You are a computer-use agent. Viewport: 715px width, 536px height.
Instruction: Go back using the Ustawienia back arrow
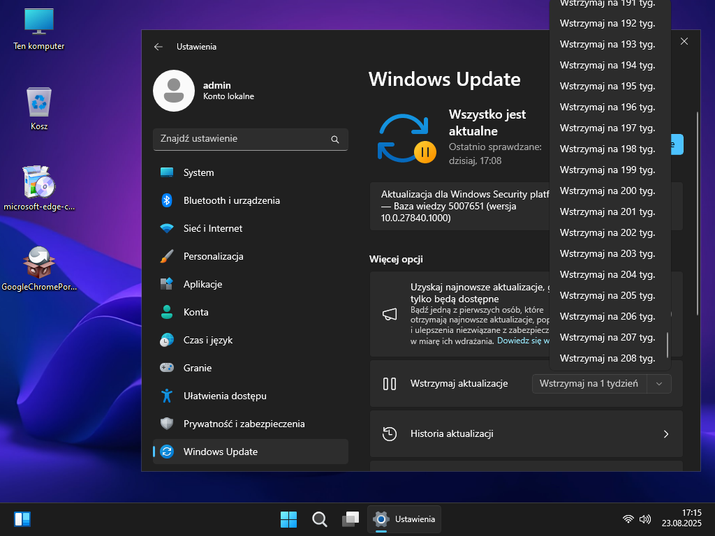coord(159,47)
